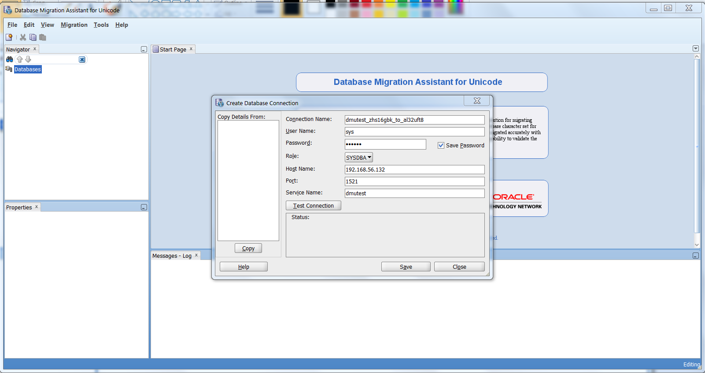Open the Migration menu
This screenshot has width=705, height=373.
pyautogui.click(x=74, y=25)
